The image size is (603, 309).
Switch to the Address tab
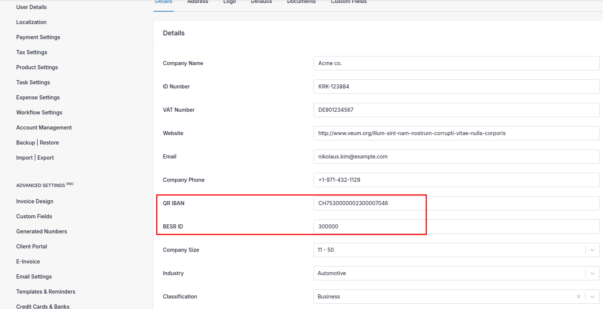pyautogui.click(x=197, y=2)
